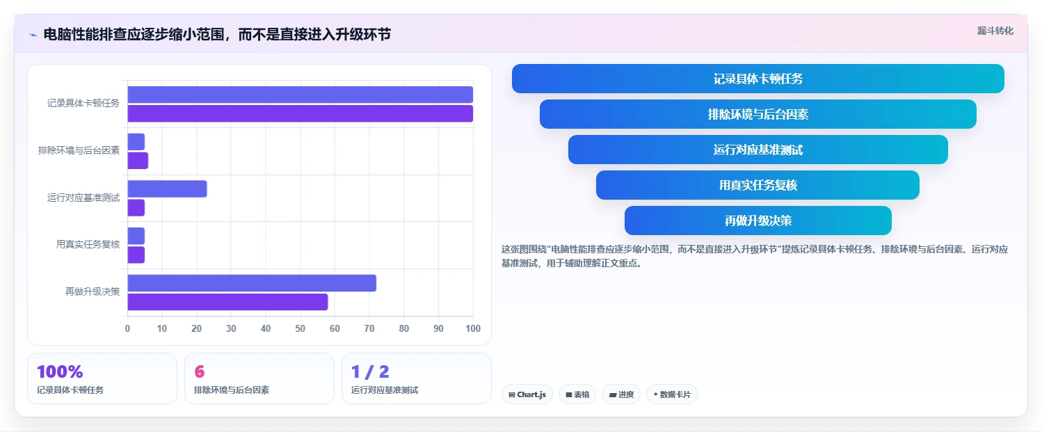Click the purple bar for 运行对应基准测试
Image resolution: width=1042 pixels, height=432 pixels.
point(136,207)
